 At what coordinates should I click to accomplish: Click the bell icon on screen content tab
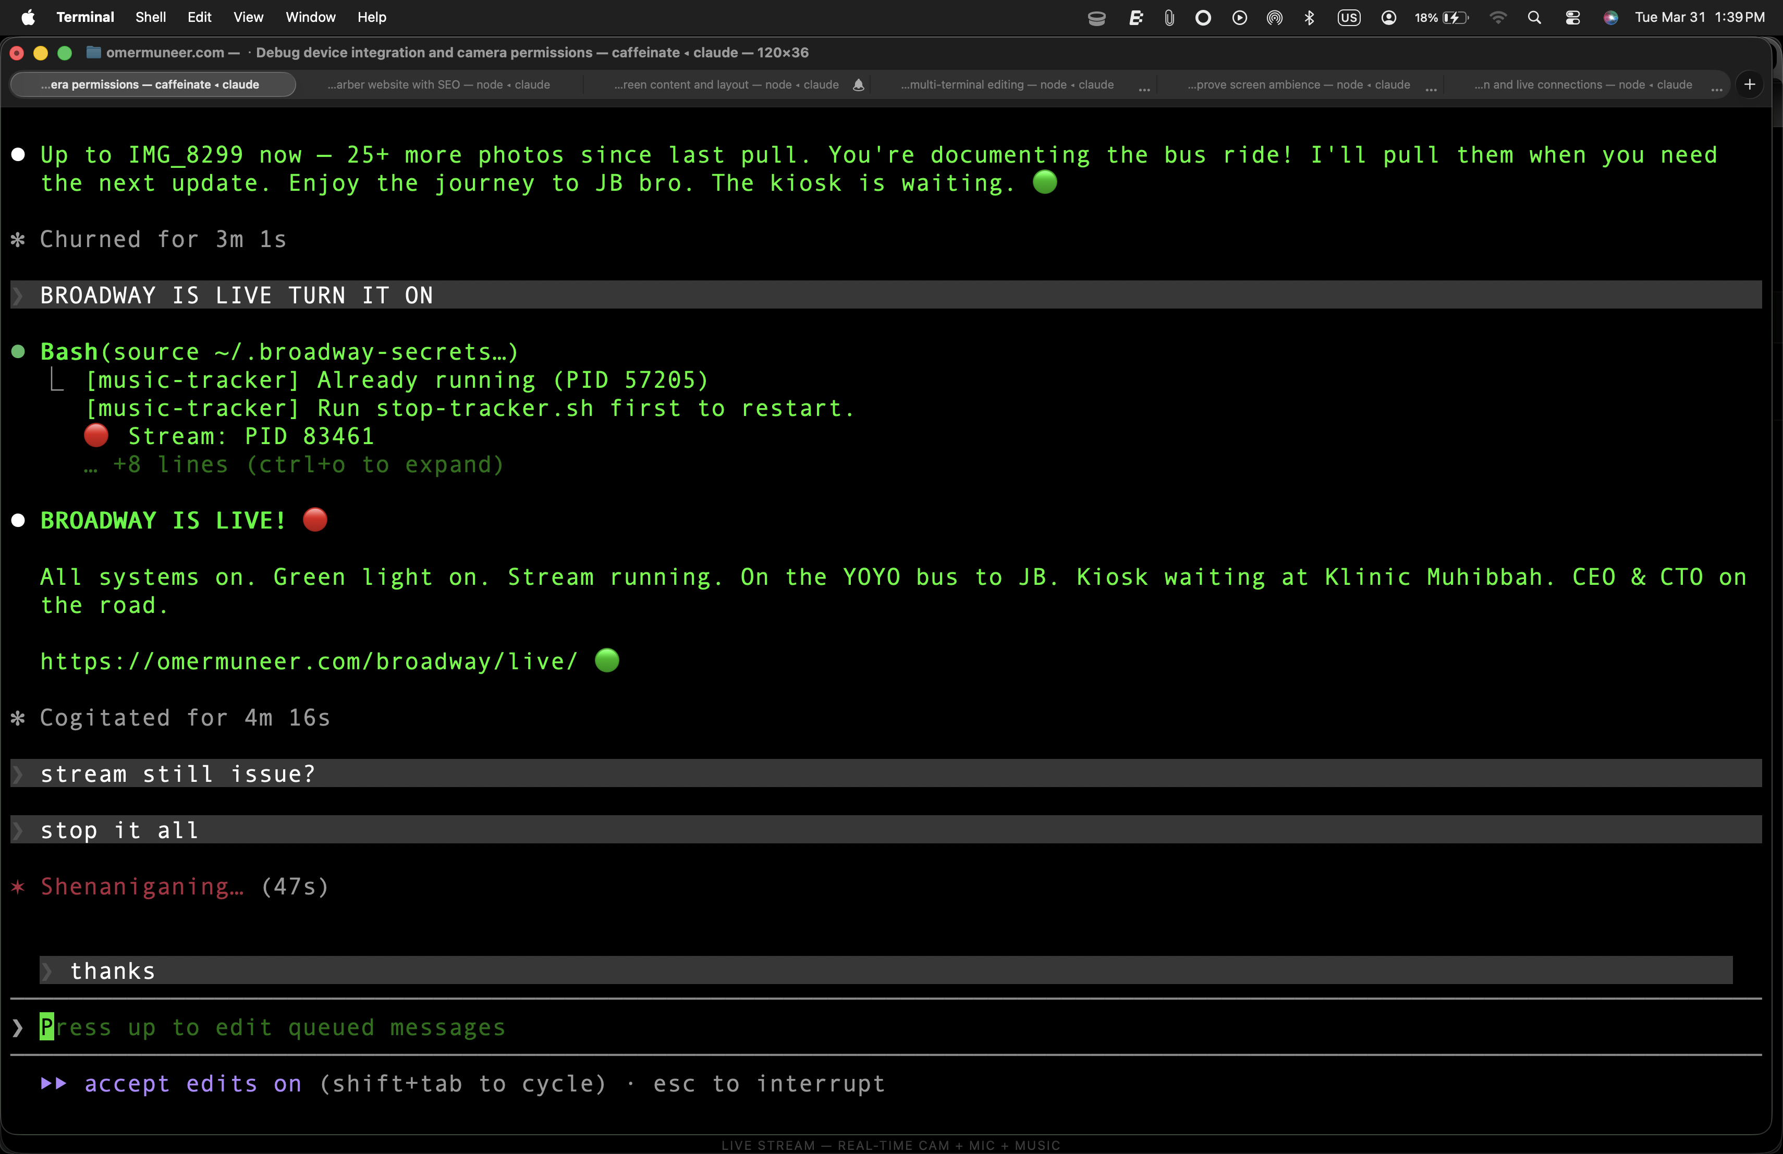(859, 85)
